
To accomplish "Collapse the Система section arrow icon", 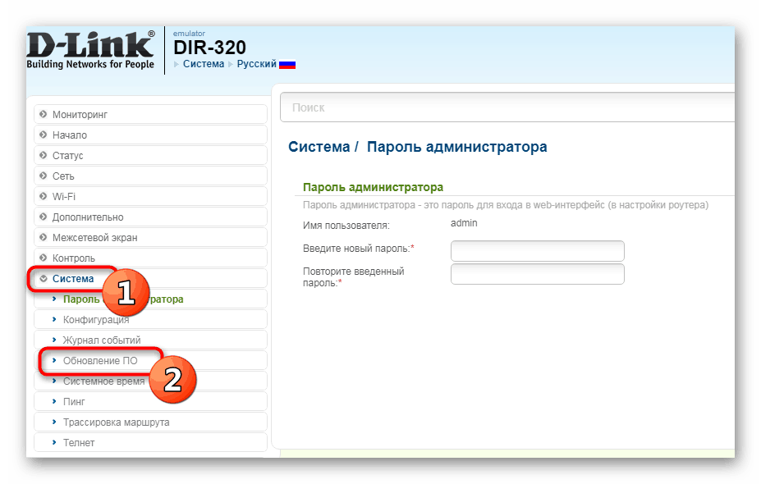I will tap(44, 278).
